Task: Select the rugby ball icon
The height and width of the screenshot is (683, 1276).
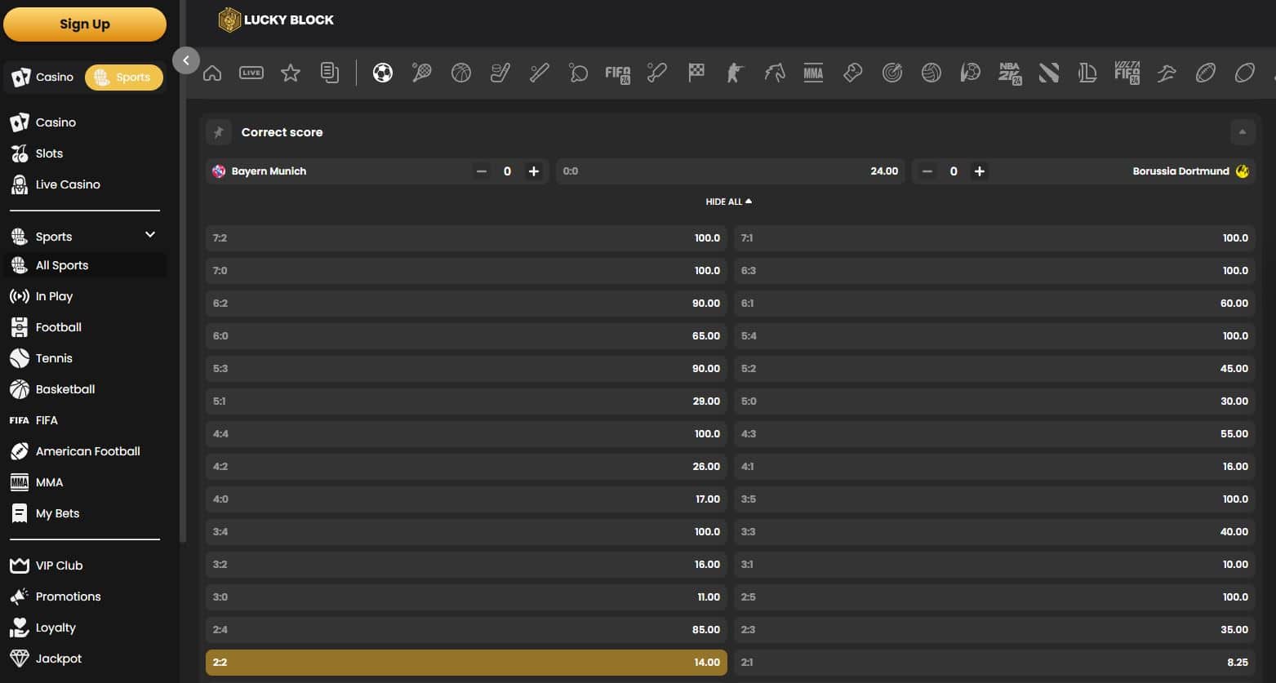Action: coord(1245,73)
